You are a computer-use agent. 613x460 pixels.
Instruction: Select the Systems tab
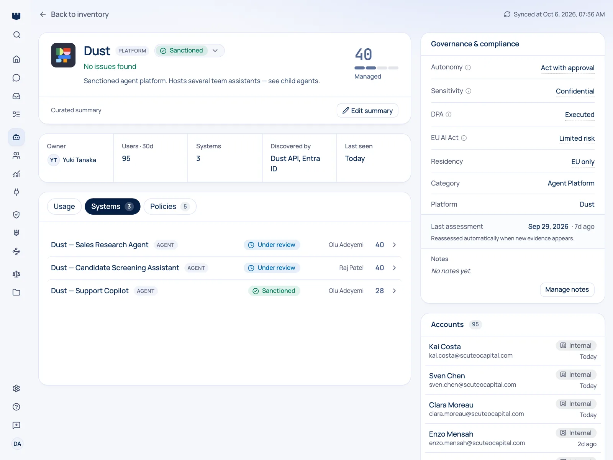tap(112, 207)
